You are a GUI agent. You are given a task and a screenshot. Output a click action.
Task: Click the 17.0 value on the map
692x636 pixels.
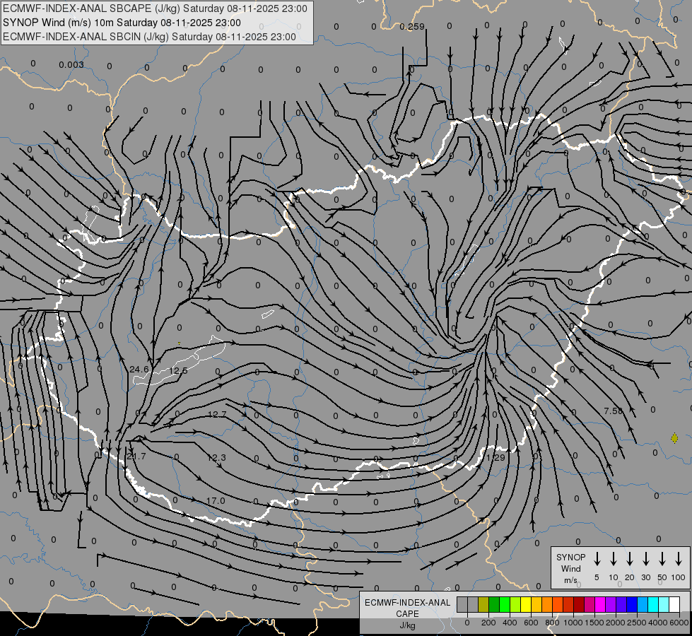pyautogui.click(x=216, y=501)
